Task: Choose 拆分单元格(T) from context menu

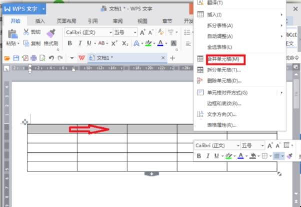Action: coord(224,70)
